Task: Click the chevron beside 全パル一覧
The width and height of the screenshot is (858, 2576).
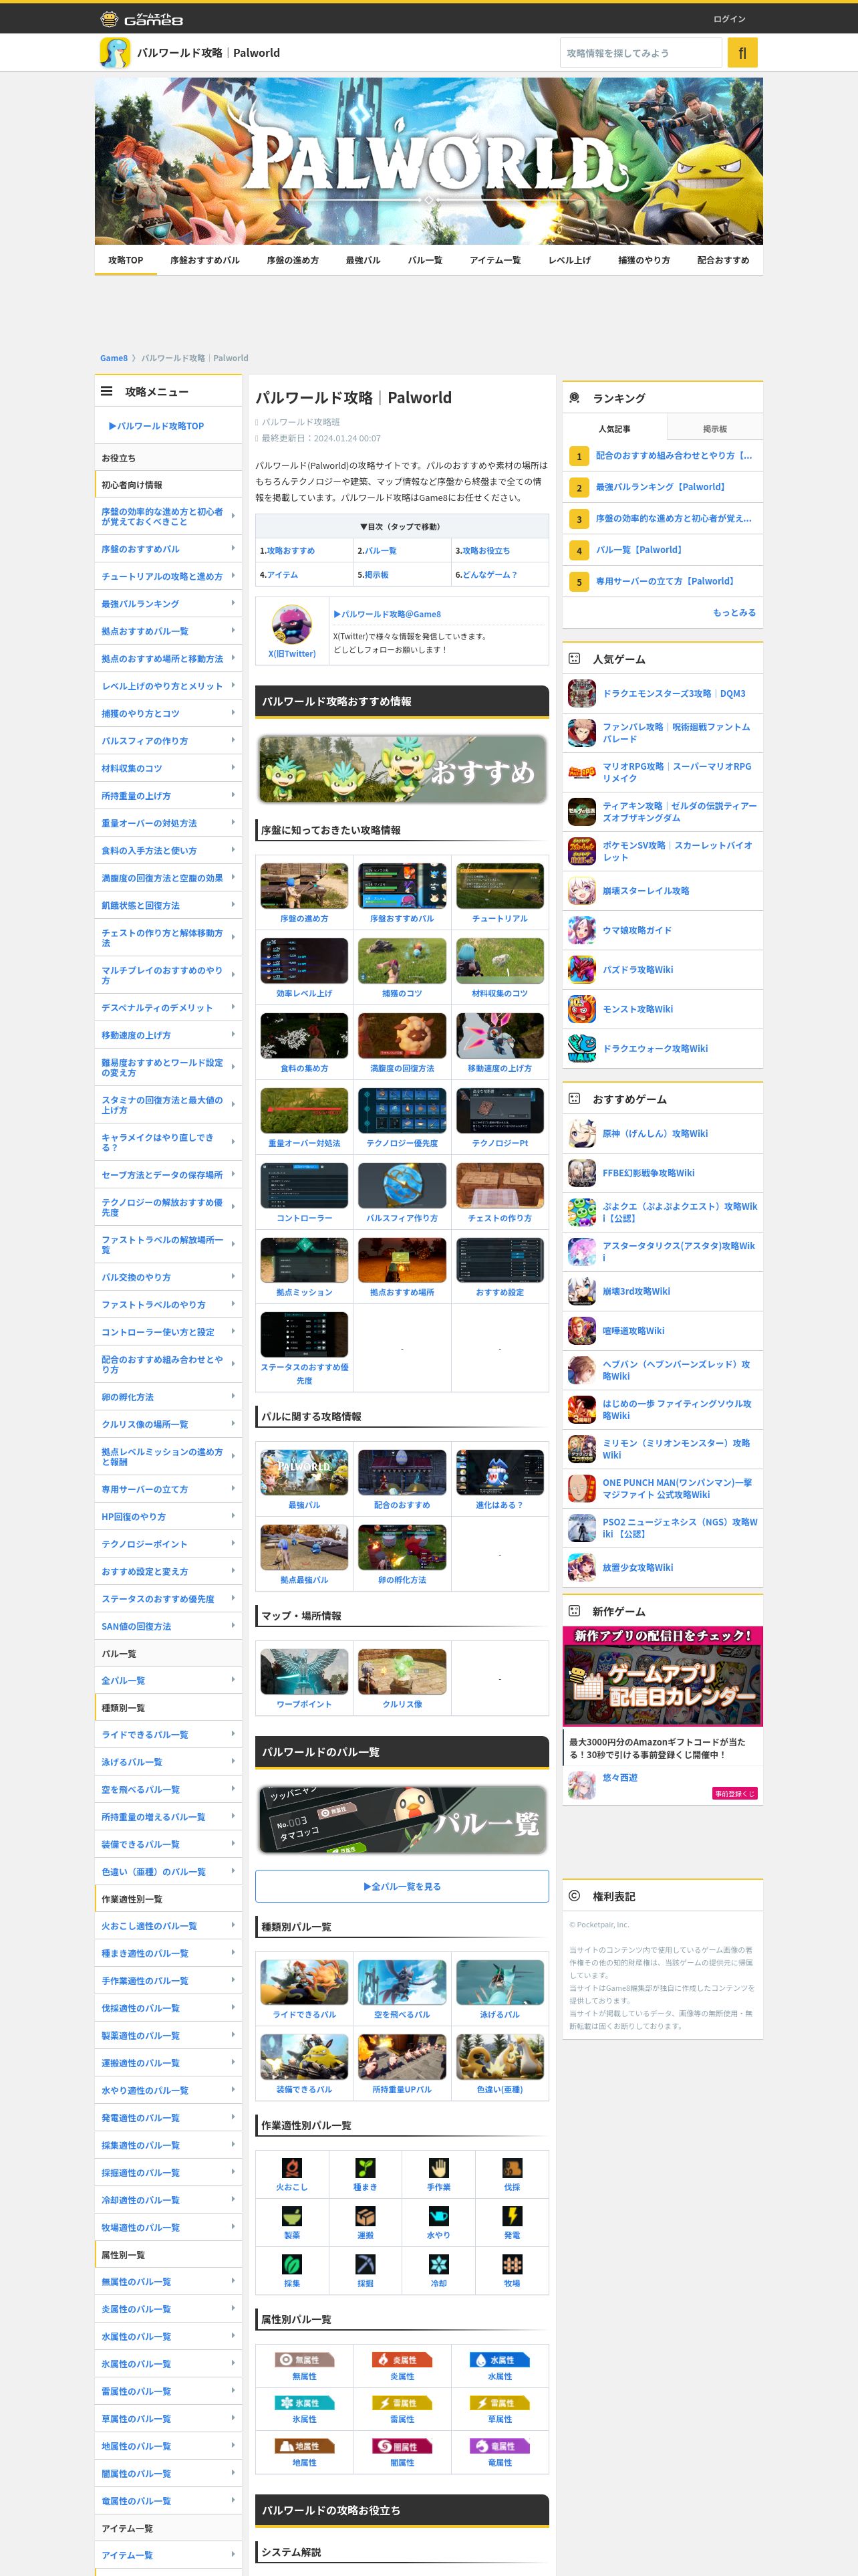Action: [233, 1679]
